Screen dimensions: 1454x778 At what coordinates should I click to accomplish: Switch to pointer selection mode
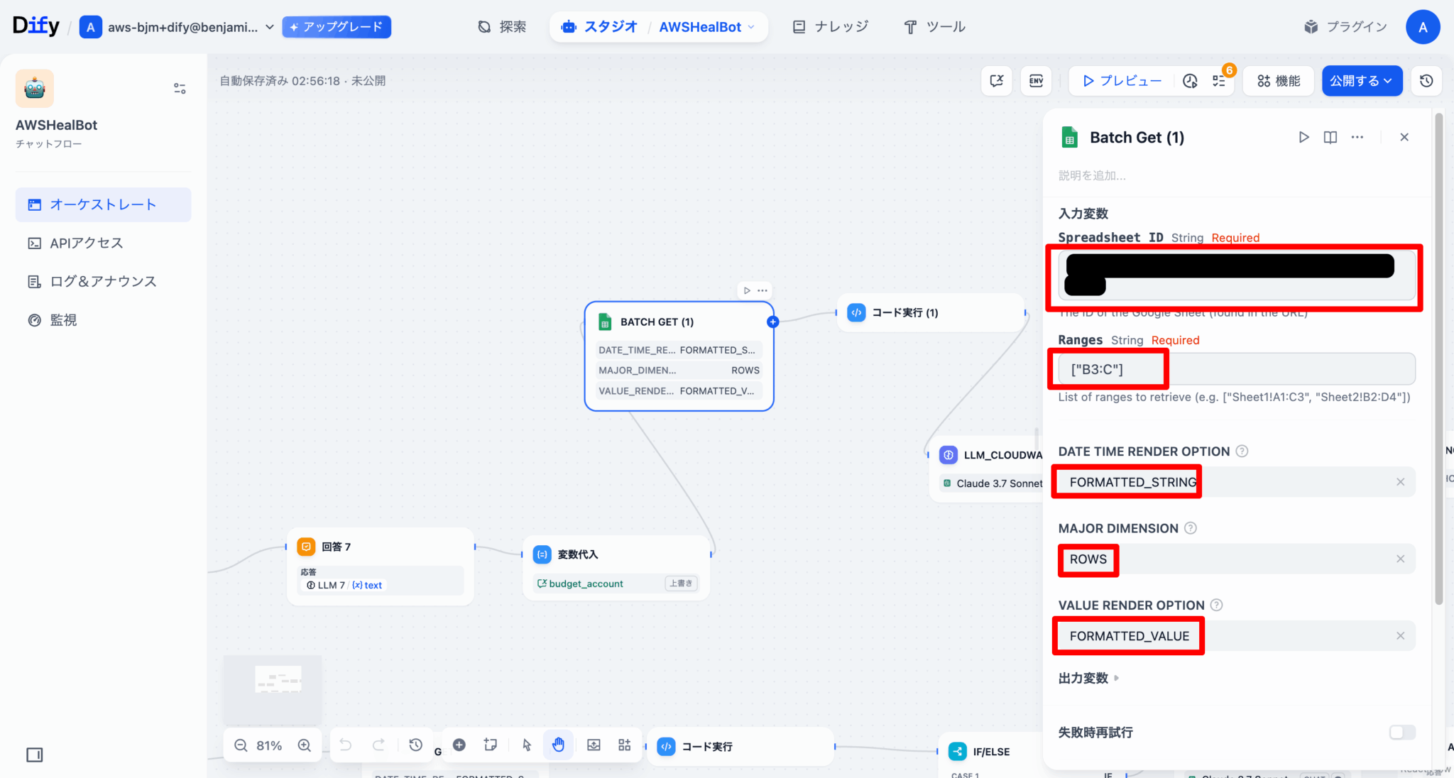(x=525, y=745)
